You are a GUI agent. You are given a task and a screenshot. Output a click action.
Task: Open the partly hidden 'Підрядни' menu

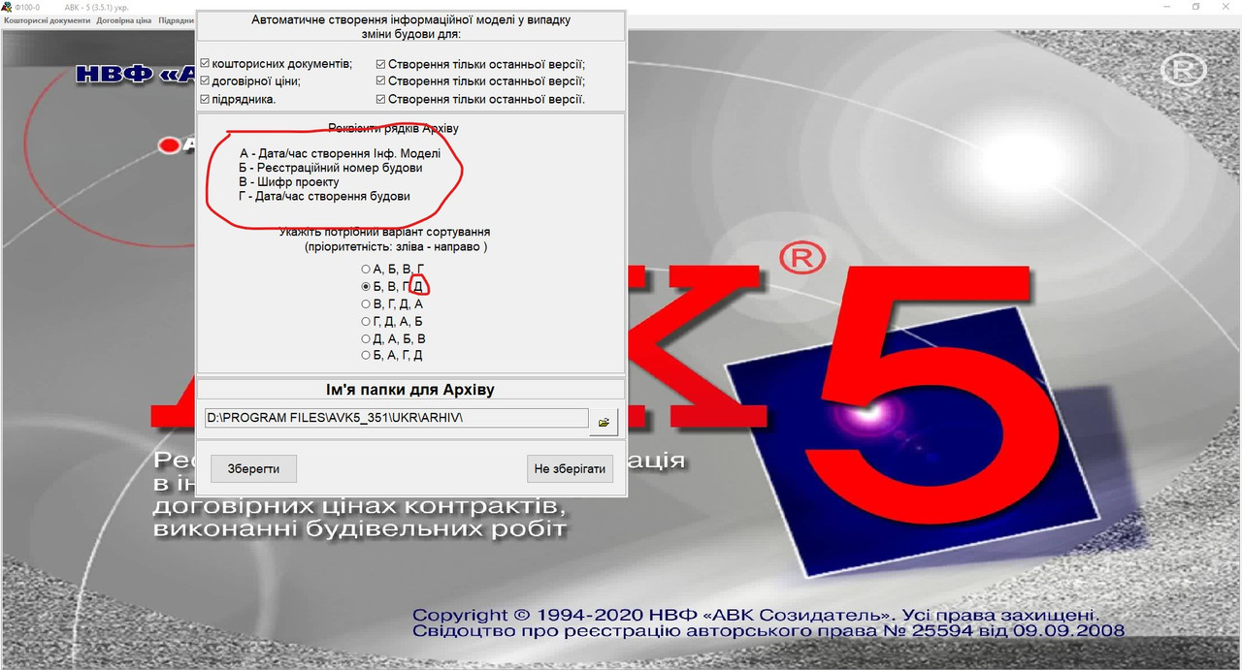(x=176, y=19)
